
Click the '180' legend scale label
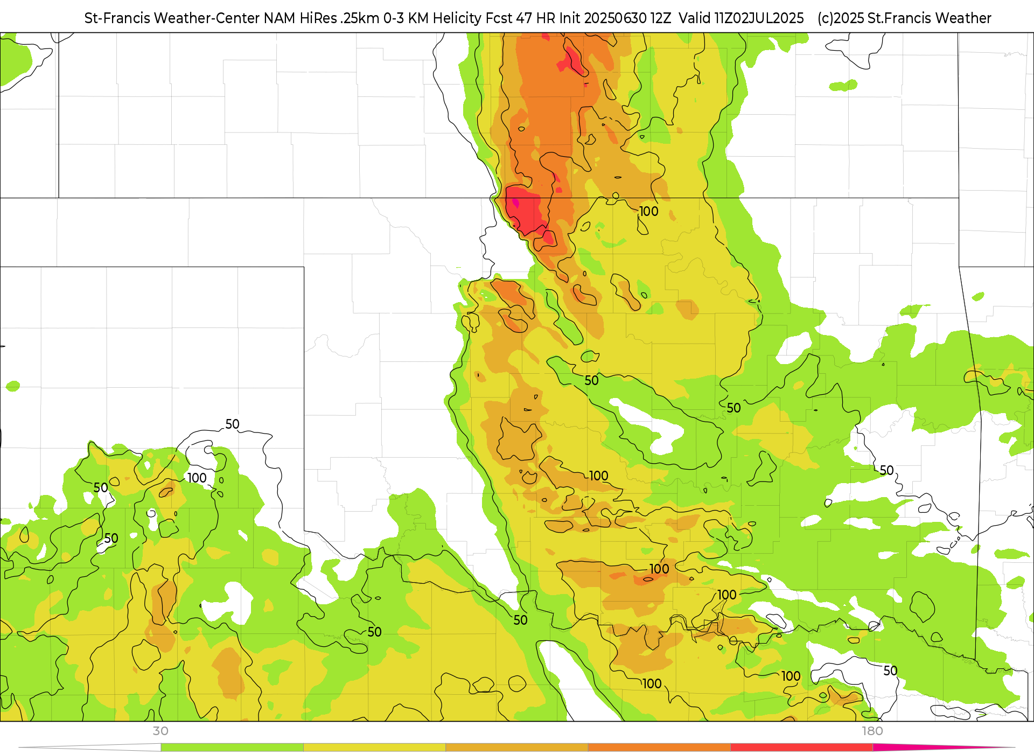pyautogui.click(x=872, y=731)
